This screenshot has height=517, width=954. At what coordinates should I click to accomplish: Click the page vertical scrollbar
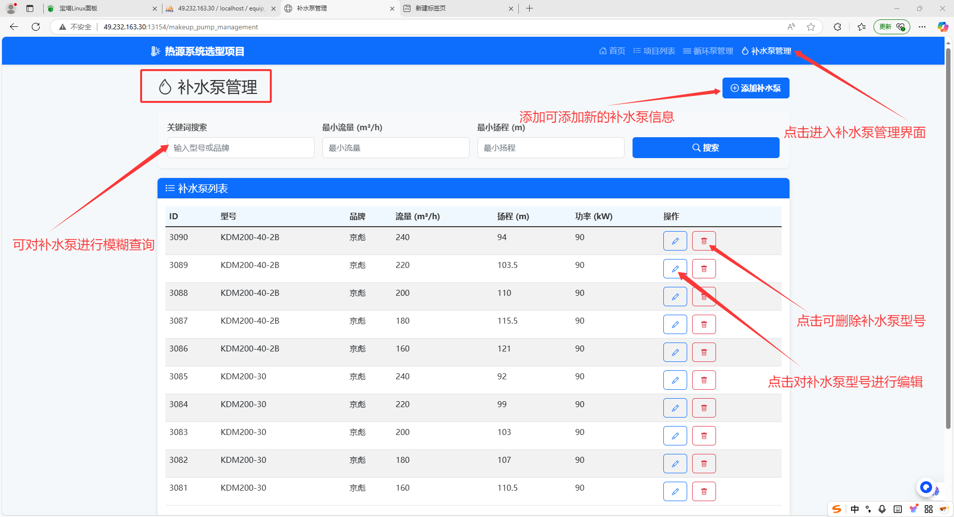948,239
